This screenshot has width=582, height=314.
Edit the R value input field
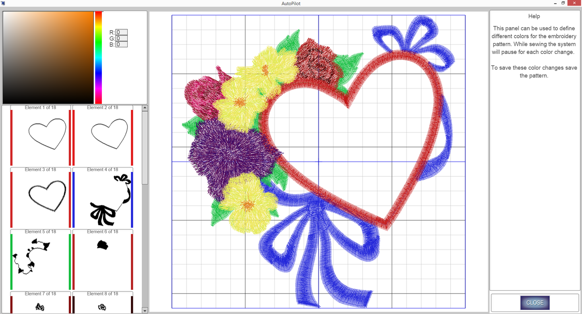121,32
